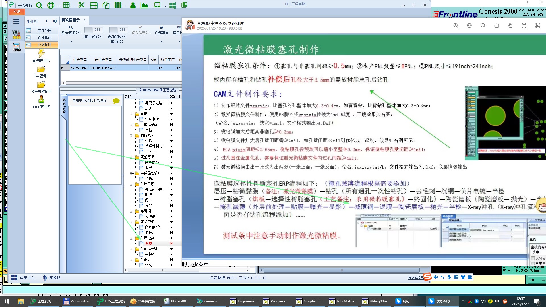Open 新流程指示 lightning icon in component library

coord(41,53)
